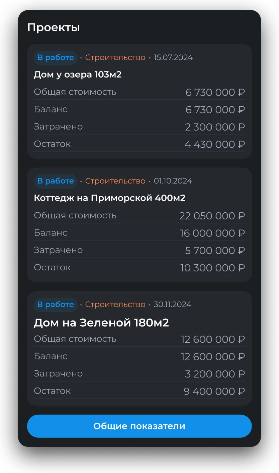Image resolution: width=279 pixels, height=473 pixels.
Task: Select В работе badge of Коттедж на Приморской
Action: pyautogui.click(x=56, y=181)
